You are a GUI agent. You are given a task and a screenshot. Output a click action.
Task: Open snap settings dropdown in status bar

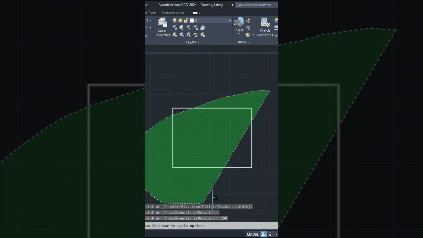pos(276,234)
